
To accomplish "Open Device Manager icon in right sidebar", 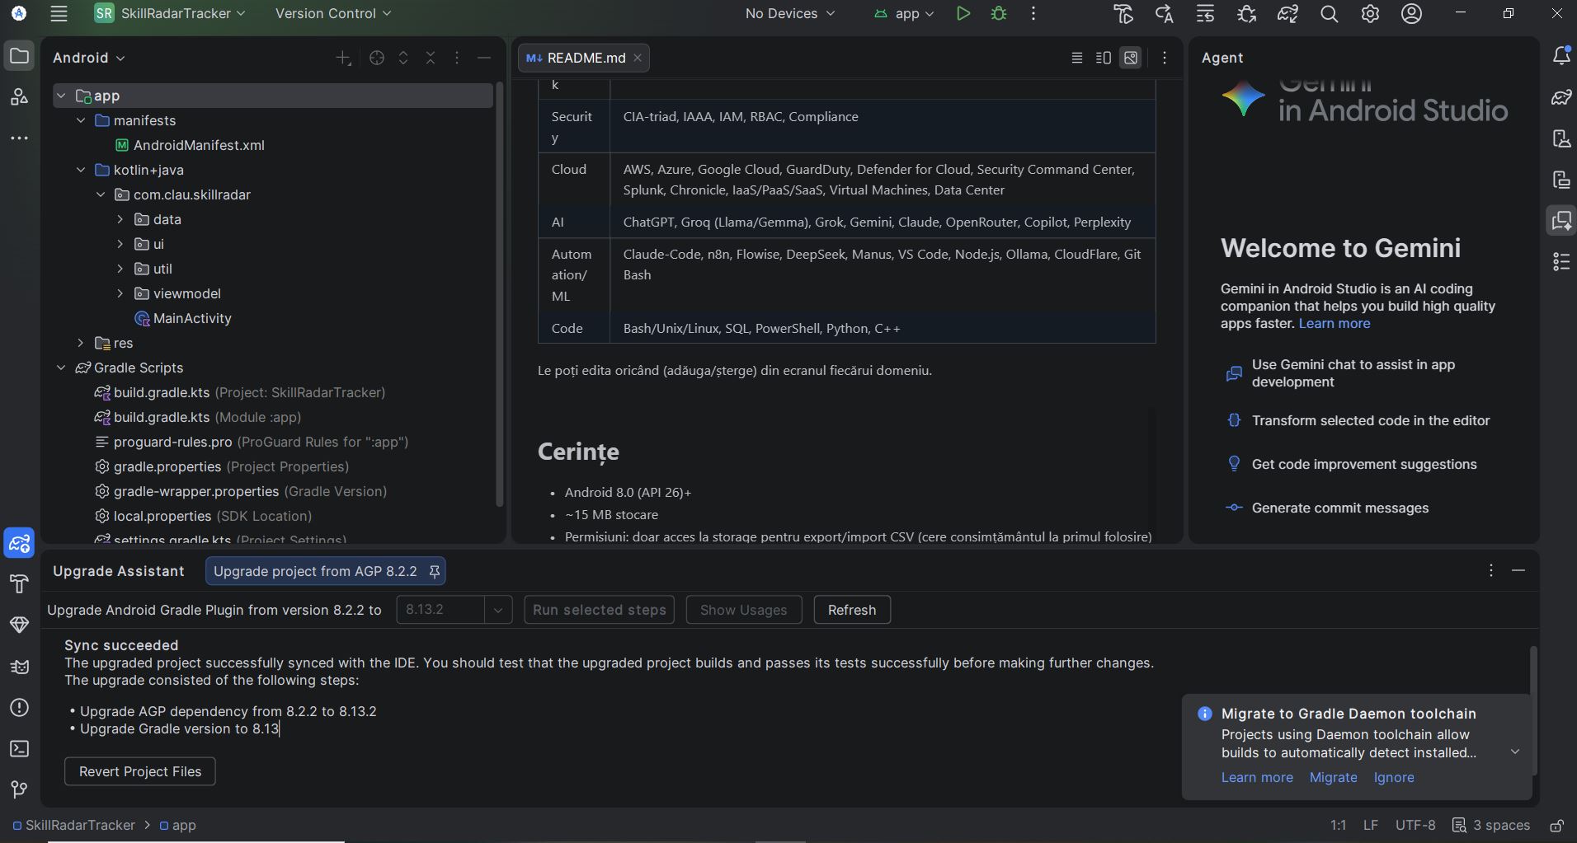I will point(1561,138).
